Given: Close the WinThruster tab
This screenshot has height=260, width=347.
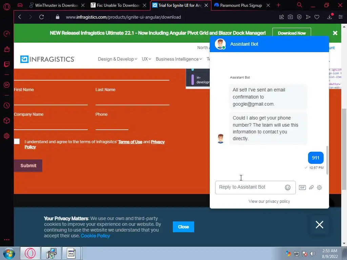Looking at the screenshot, I should 83,5.
